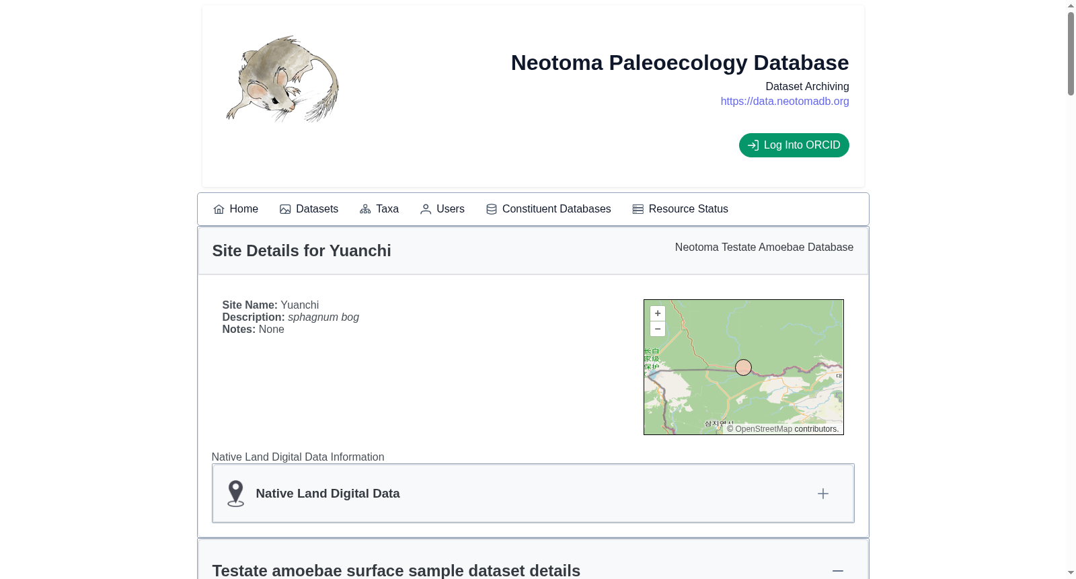Go to Constituent Databases page
1076x579 pixels.
(549, 209)
